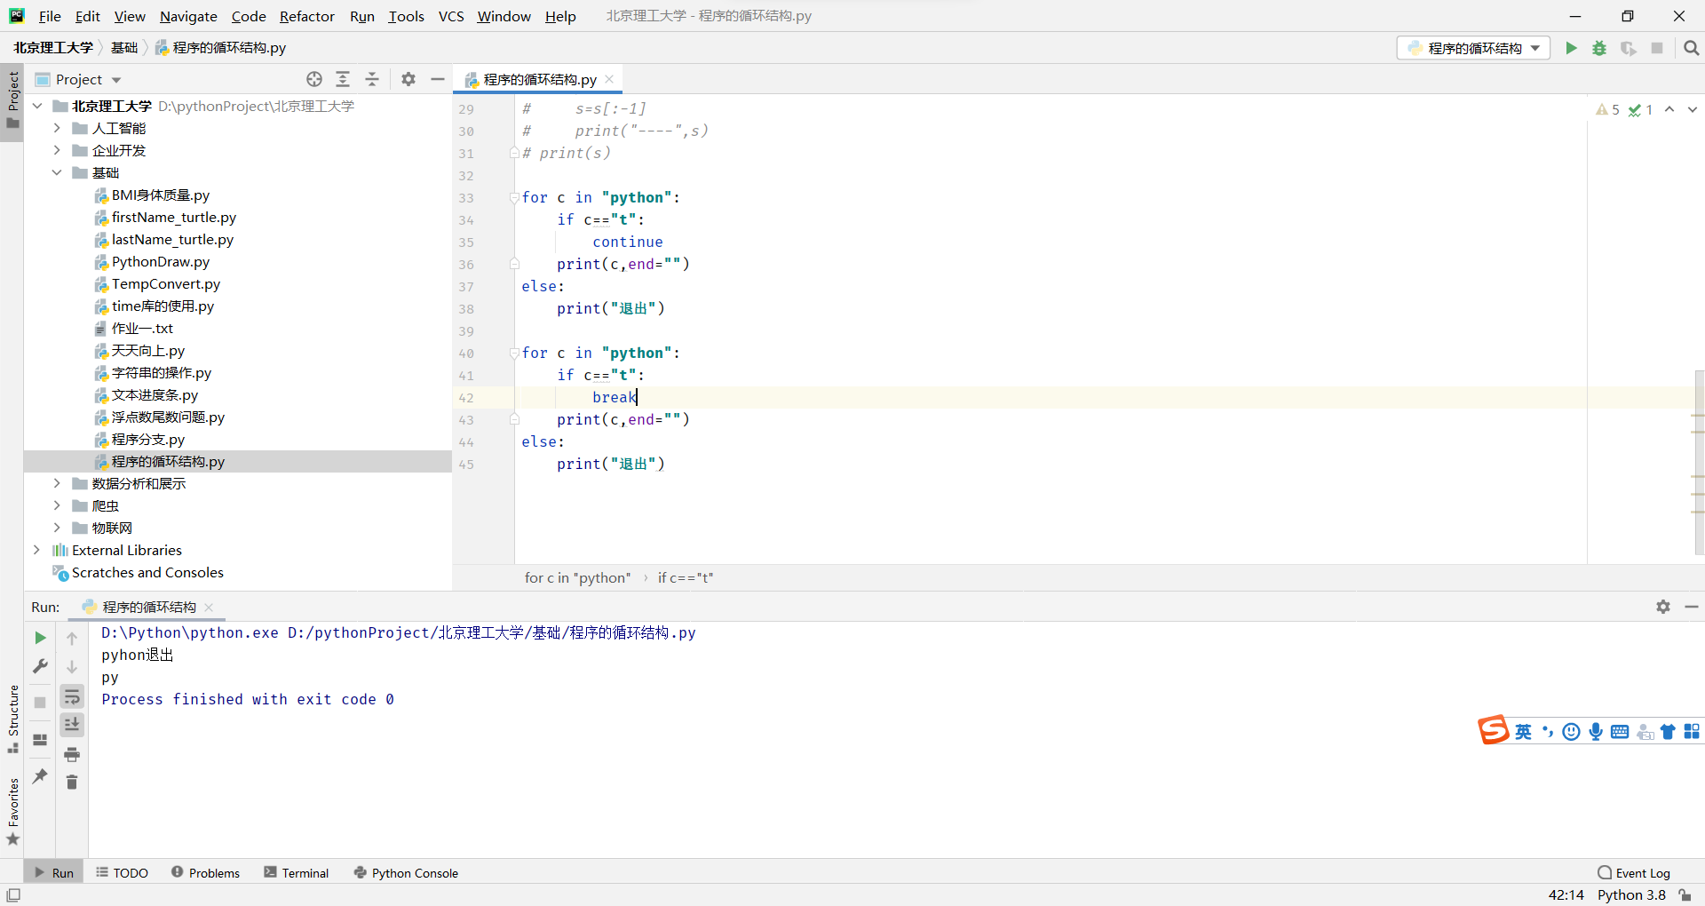The image size is (1705, 906).
Task: Toggle soft-wrap in Run console
Action: 72,696
